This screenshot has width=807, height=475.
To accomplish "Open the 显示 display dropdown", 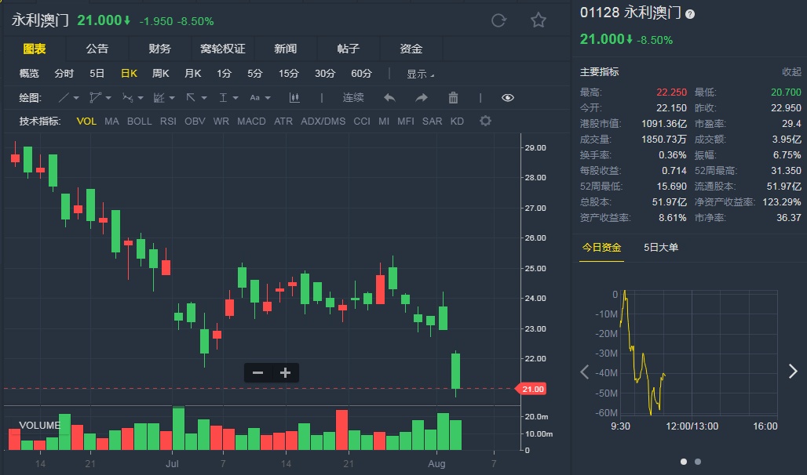I will [420, 74].
